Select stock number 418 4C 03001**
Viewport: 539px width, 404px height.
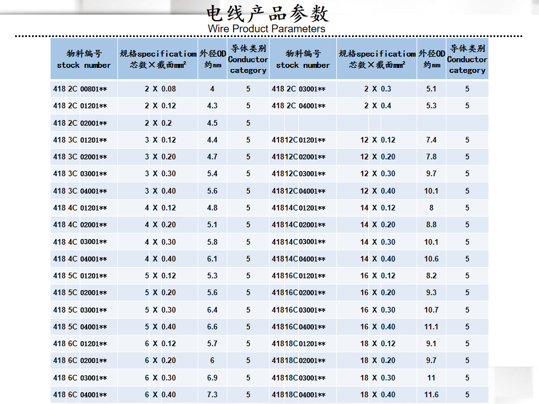pos(80,242)
